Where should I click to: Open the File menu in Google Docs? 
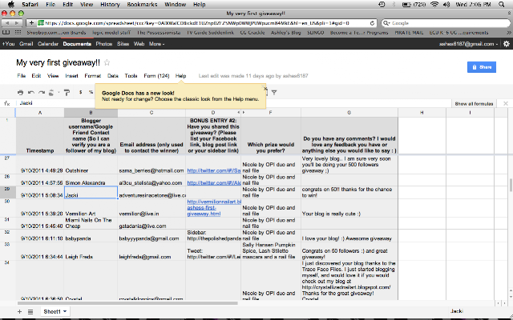pyautogui.click(x=22, y=76)
